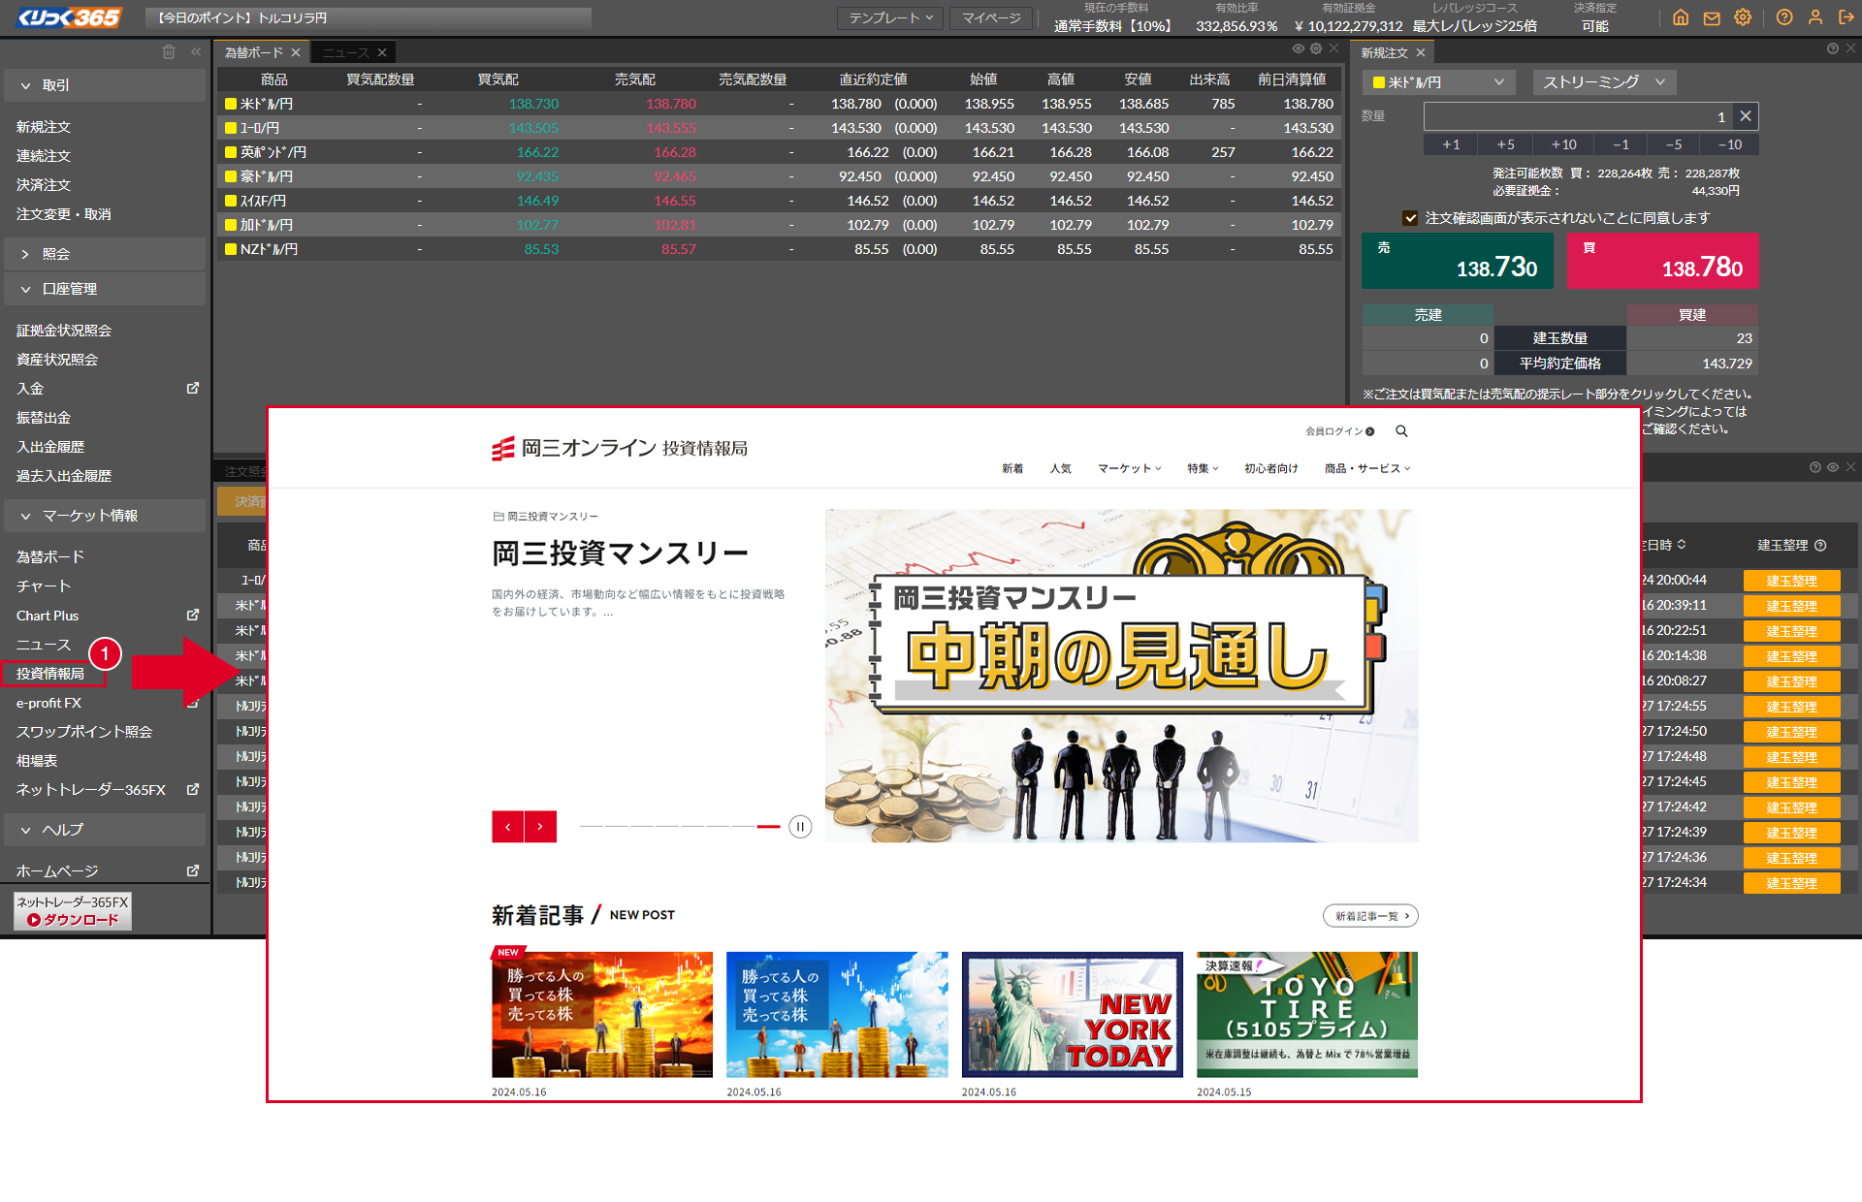Open the ストリーミング order type dropdown
This screenshot has width=1862, height=1202.
pyautogui.click(x=1604, y=82)
